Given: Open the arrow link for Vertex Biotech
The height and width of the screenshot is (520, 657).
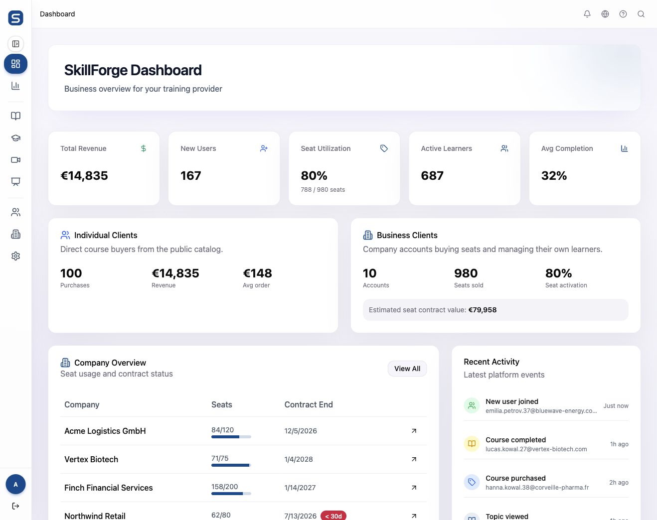Looking at the screenshot, I should [x=414, y=459].
